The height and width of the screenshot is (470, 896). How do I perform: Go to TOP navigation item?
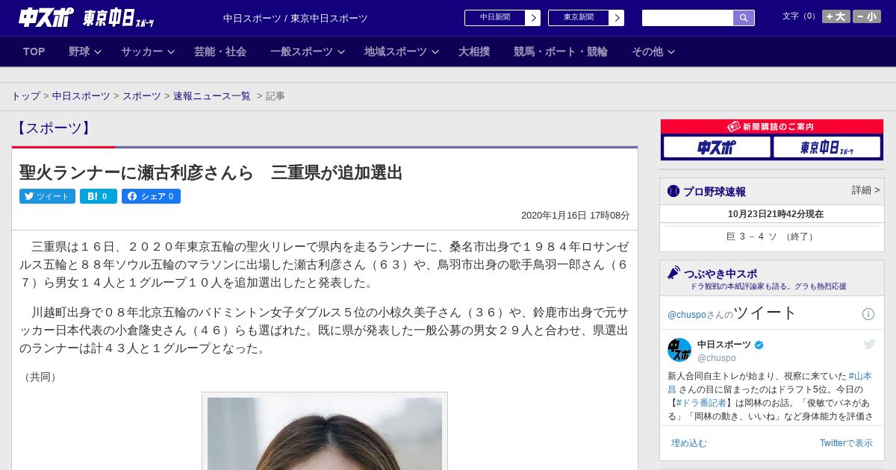pyautogui.click(x=34, y=51)
